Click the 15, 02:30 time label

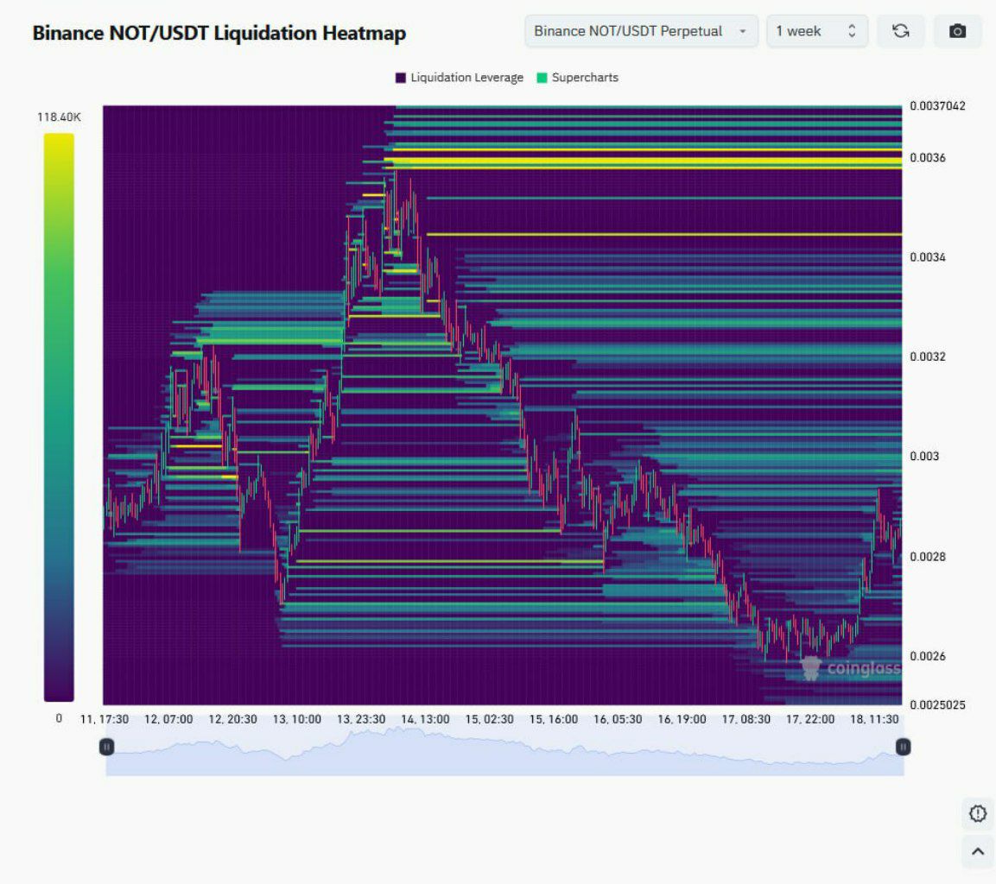point(489,719)
